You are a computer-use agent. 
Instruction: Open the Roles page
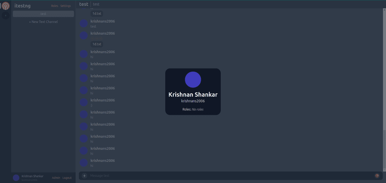pyautogui.click(x=55, y=6)
